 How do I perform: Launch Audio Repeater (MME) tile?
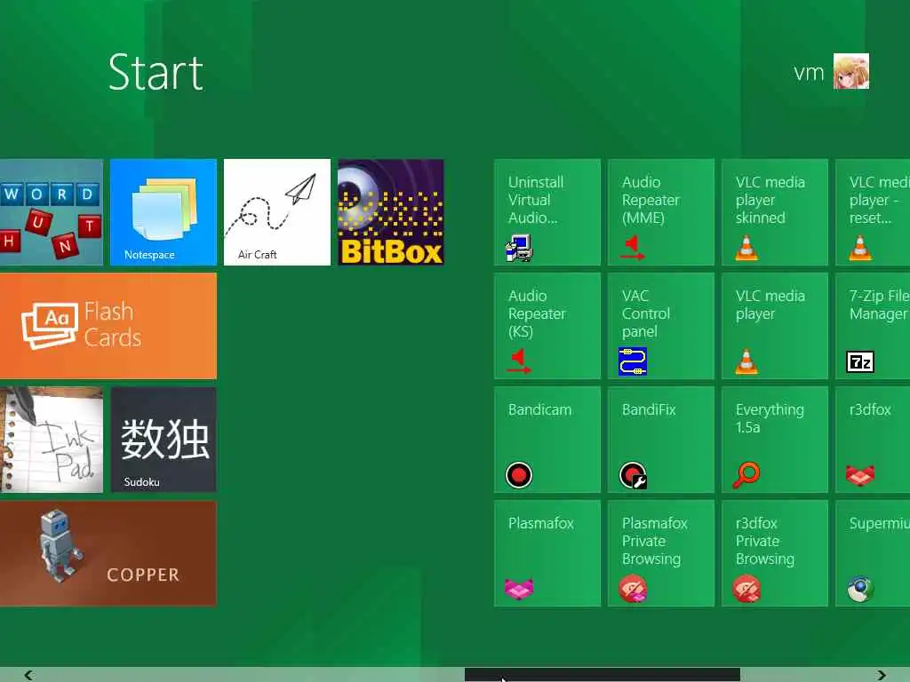click(x=661, y=212)
